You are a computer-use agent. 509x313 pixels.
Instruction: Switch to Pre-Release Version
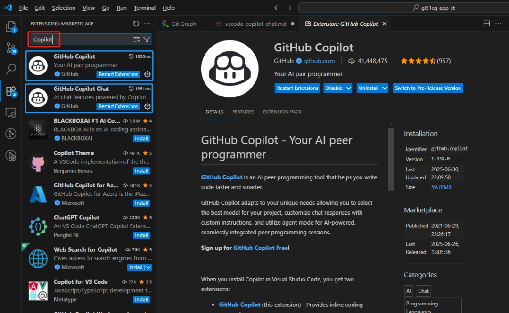(x=428, y=88)
